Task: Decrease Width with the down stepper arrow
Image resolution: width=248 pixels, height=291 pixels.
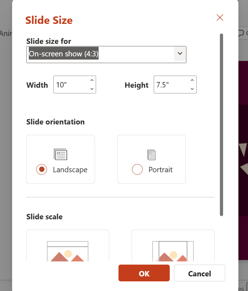Action: (92, 89)
